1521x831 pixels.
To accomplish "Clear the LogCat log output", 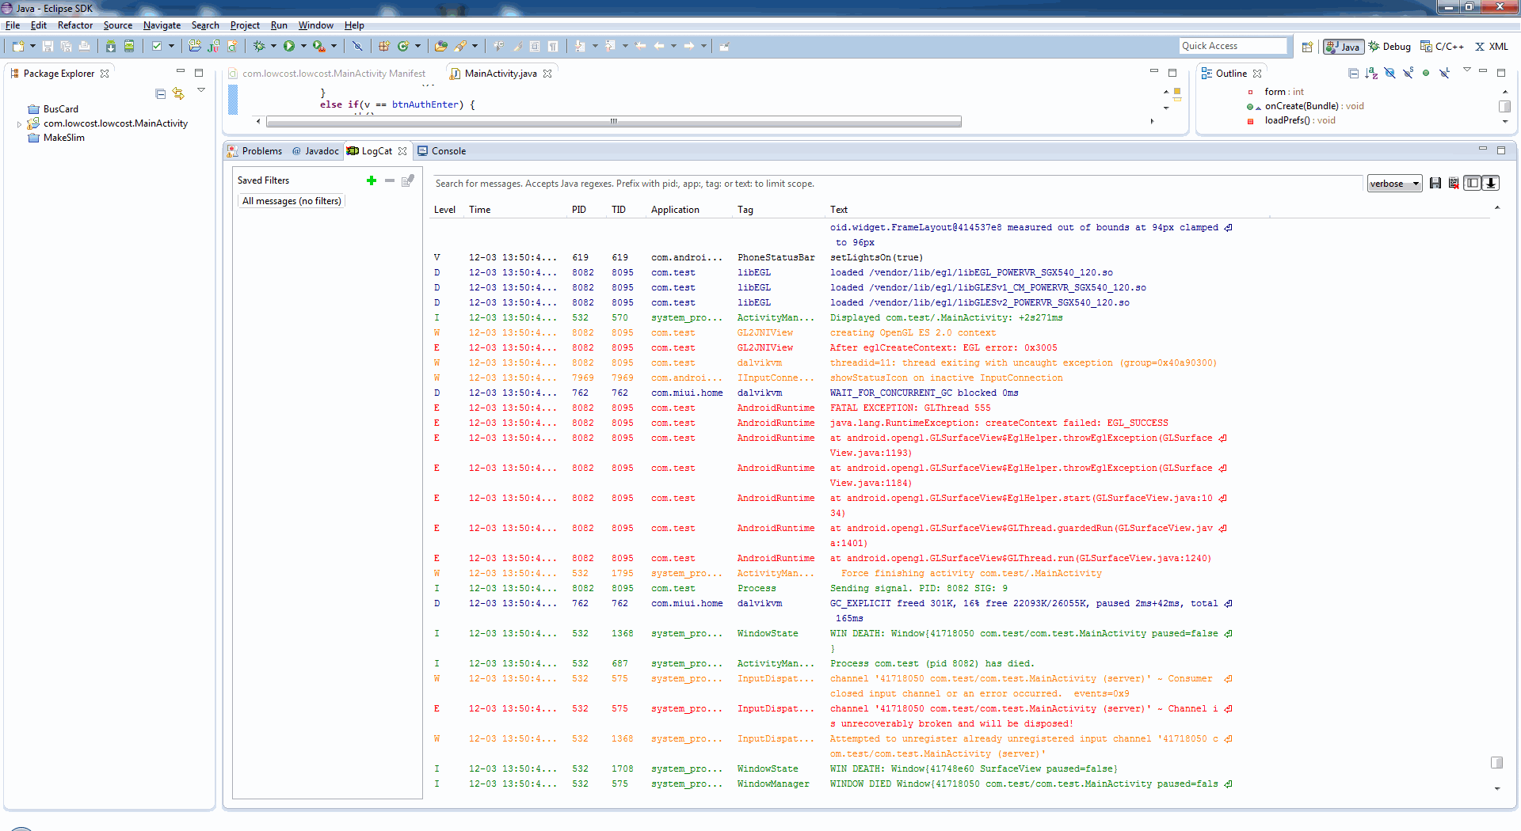I will tap(1453, 184).
